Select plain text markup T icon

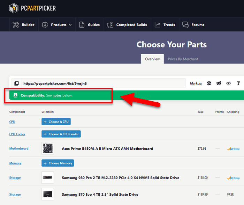coord(238,83)
